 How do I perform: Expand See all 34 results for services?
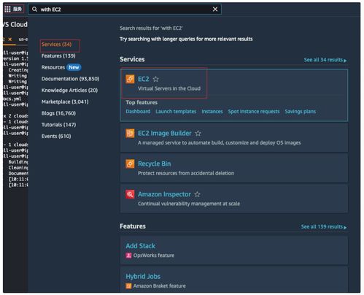tap(325, 60)
